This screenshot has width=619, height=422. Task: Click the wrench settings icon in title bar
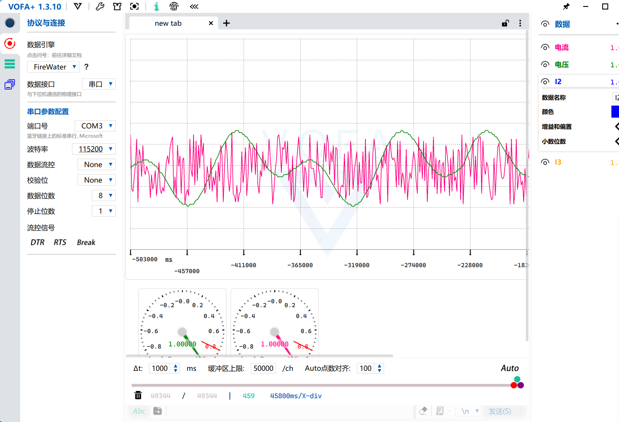[x=100, y=7]
